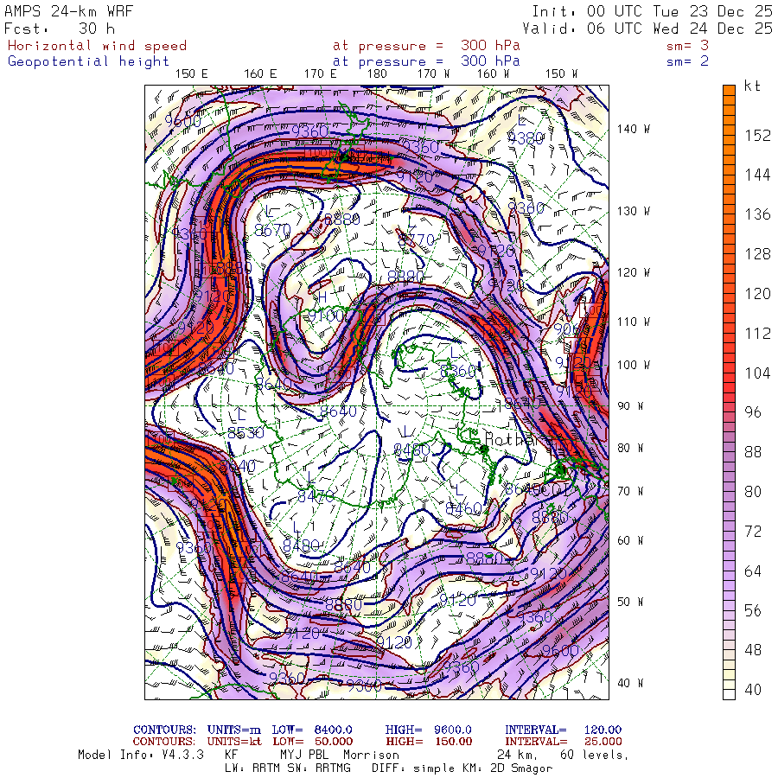Image resolution: width=778 pixels, height=778 pixels.
Task: Click the 40 W label on right edge
Action: point(630,683)
